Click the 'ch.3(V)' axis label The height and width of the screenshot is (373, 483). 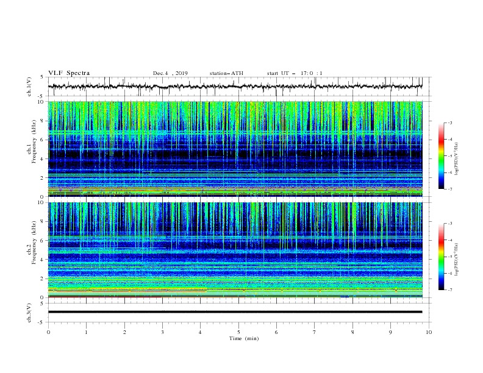(x=29, y=313)
